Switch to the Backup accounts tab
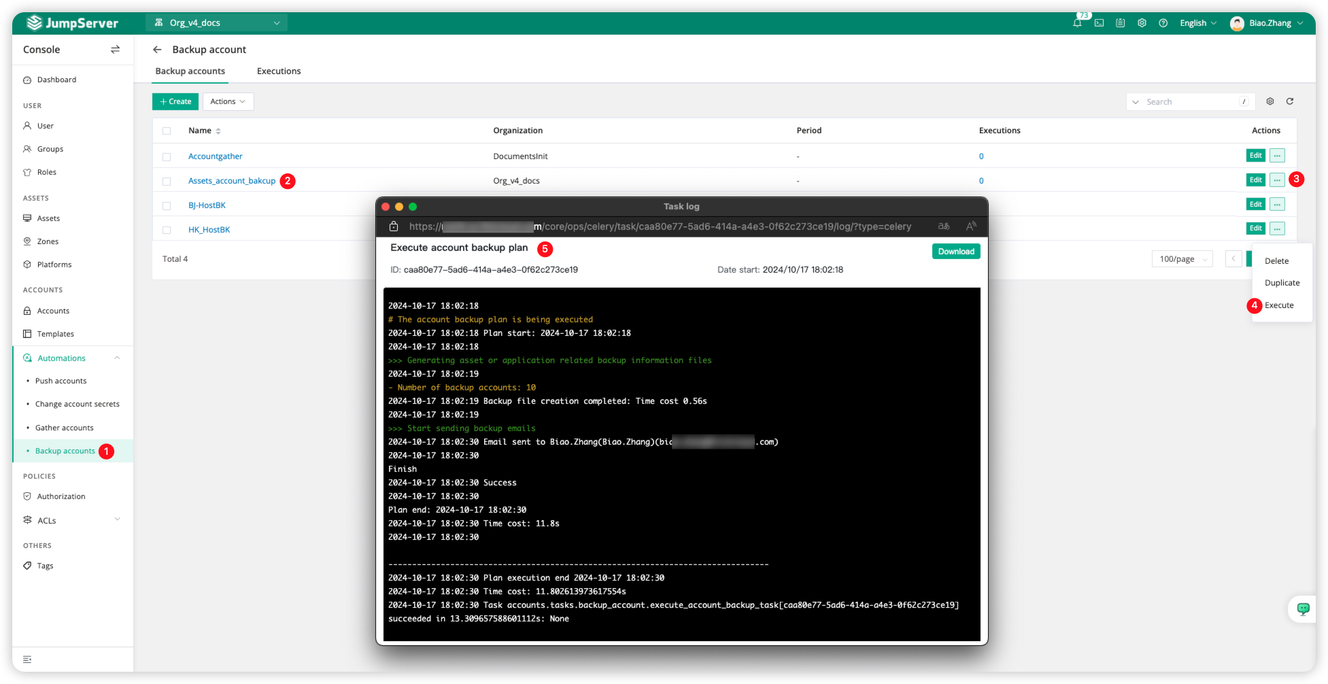This screenshot has width=1328, height=684. click(x=190, y=71)
